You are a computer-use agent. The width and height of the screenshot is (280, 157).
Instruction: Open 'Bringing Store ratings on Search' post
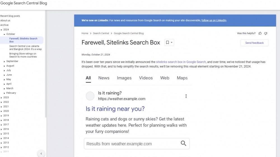(x=23, y=55)
